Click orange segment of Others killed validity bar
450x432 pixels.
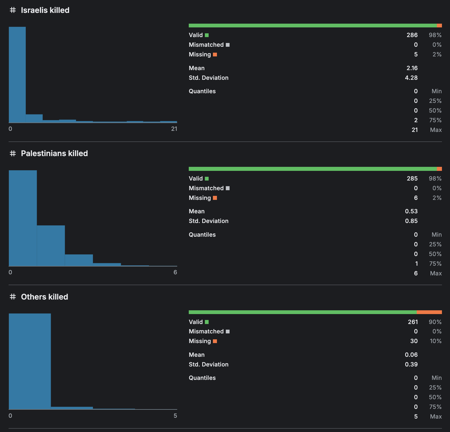429,312
